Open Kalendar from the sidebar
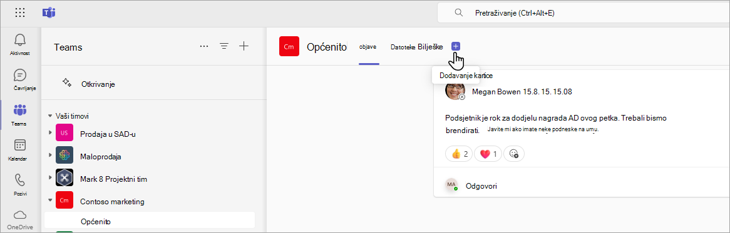 point(20,150)
